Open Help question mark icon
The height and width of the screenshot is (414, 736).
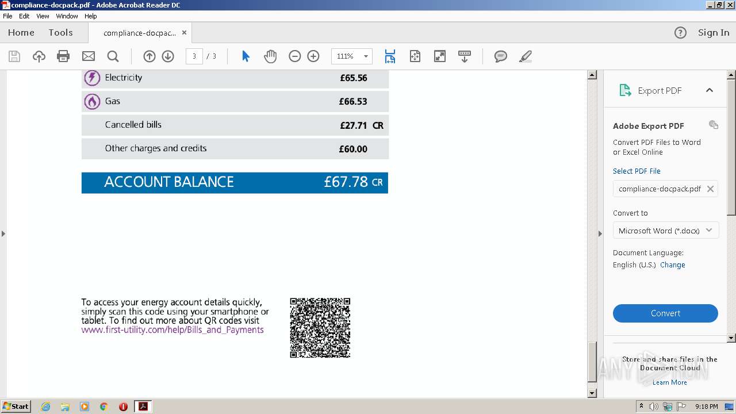(680, 33)
